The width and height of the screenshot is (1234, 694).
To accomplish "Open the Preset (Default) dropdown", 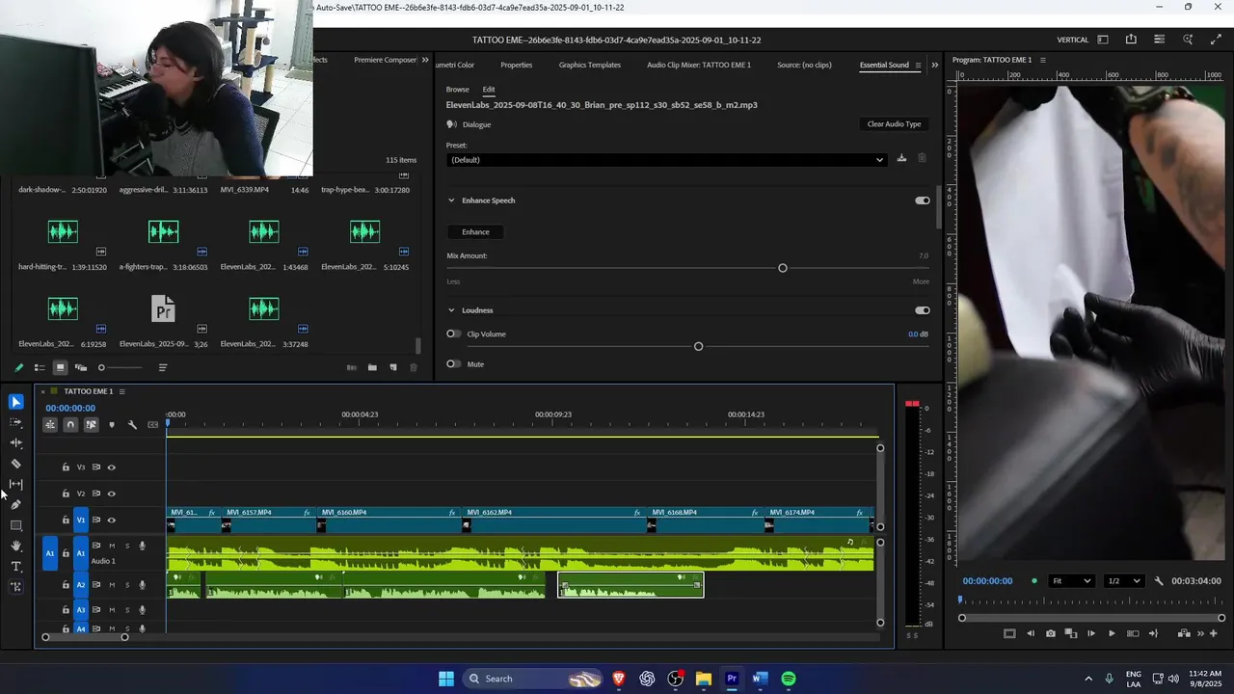I will tap(666, 160).
